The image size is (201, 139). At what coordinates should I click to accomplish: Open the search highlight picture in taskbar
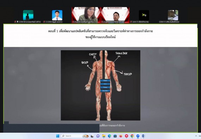pyautogui.click(x=85, y=136)
